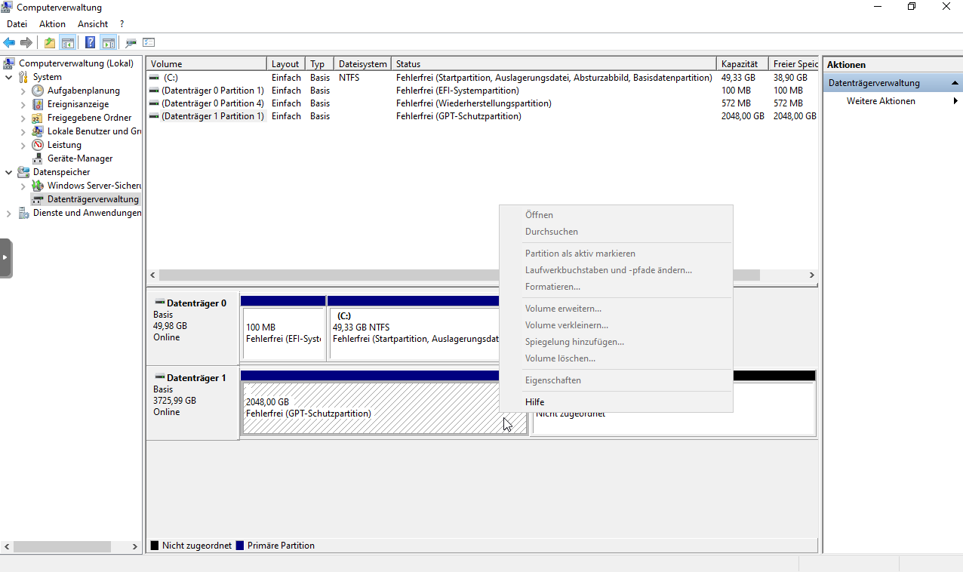Open the Ansicht menu

(93, 24)
